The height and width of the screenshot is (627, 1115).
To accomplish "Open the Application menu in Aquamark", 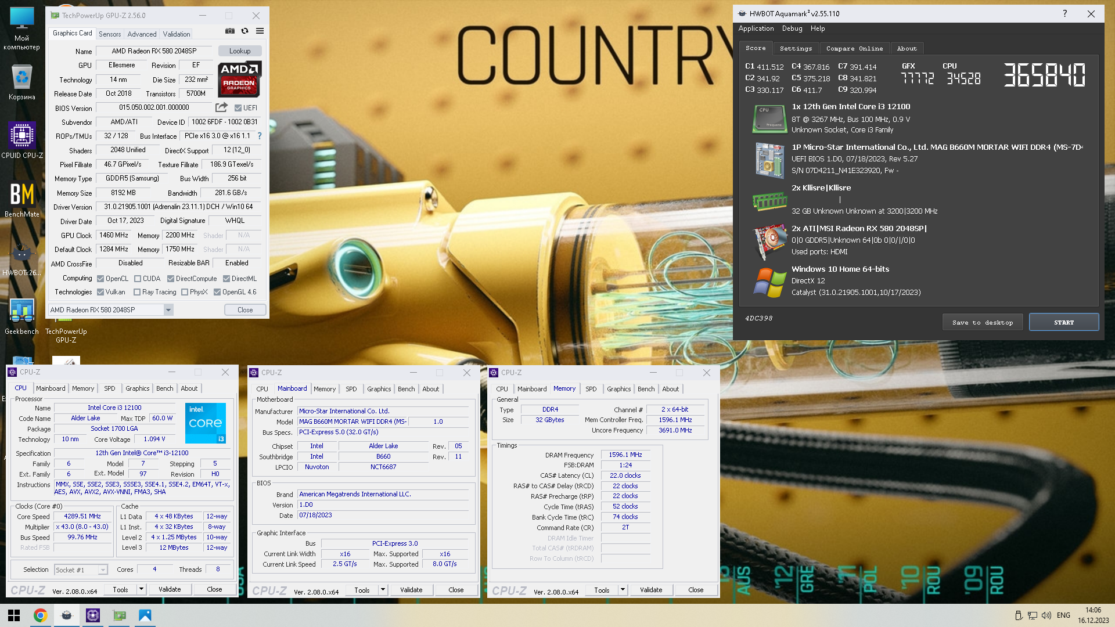I will coord(756,28).
